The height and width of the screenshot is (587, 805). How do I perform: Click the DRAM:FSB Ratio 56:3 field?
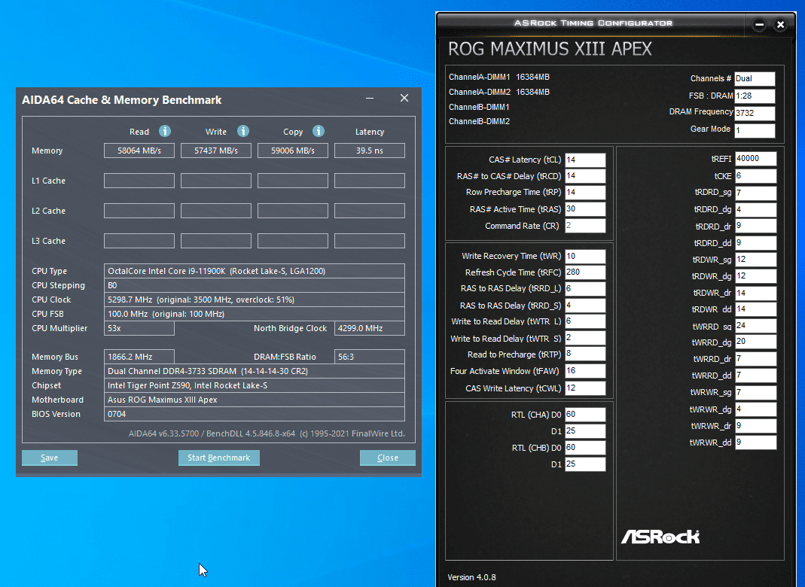point(370,357)
